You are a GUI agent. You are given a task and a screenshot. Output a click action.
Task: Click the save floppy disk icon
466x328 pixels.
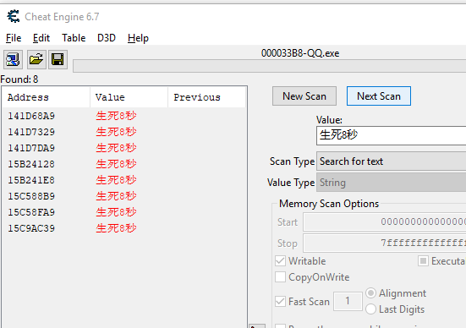point(58,59)
